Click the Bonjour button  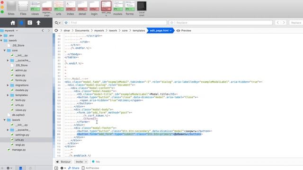(x=63, y=161)
